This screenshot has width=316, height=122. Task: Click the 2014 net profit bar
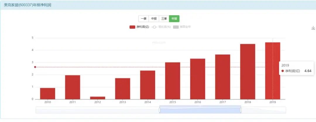(147, 85)
